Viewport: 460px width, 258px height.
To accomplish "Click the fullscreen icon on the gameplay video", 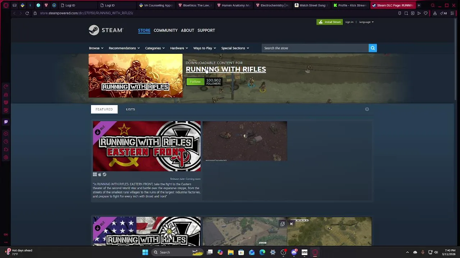I will point(283,224).
